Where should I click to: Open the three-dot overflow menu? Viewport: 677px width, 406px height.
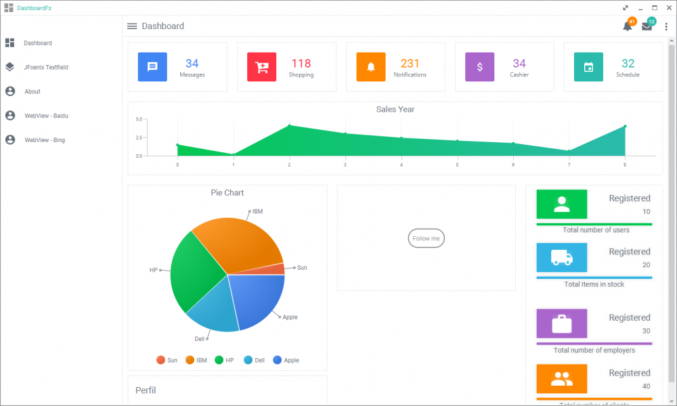(x=665, y=26)
